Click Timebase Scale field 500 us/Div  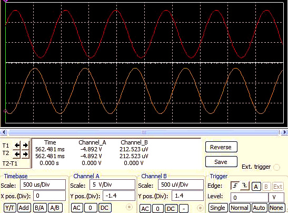pyautogui.click(x=43, y=185)
